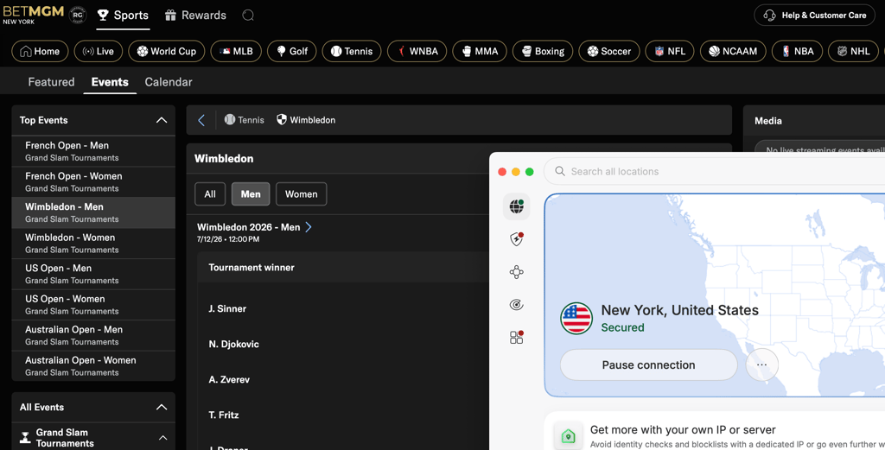885x450 pixels.
Task: Open the meshnet nodes icon in VPN sidebar
Action: coord(517,272)
